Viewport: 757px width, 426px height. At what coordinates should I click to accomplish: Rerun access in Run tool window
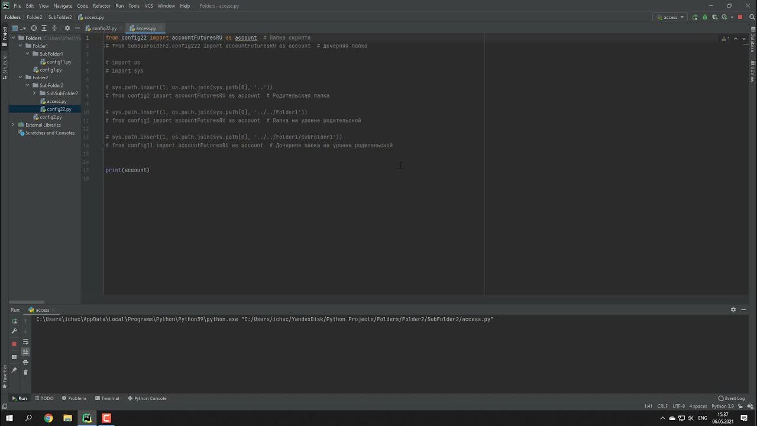coord(14,321)
